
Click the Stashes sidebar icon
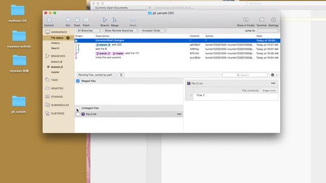[x=47, y=97]
